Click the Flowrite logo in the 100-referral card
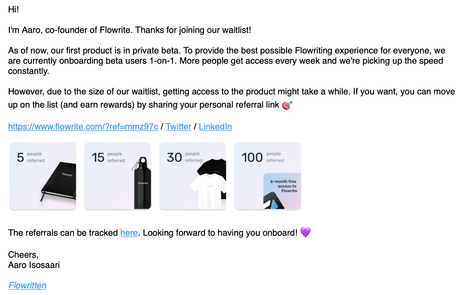 click(274, 200)
